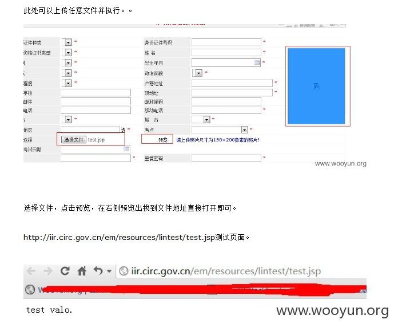The width and height of the screenshot is (394, 327).
Task: Go to the home page icon
Action: tap(82, 271)
